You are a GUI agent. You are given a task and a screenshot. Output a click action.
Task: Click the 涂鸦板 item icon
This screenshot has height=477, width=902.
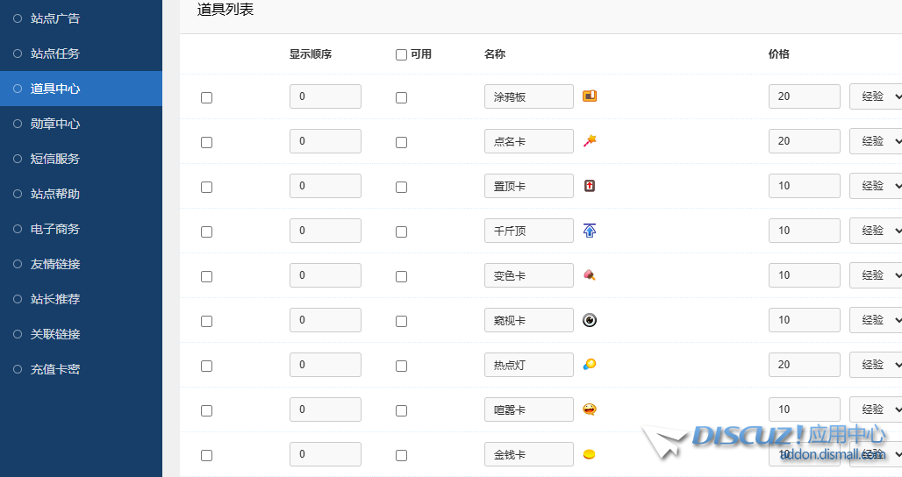(590, 96)
